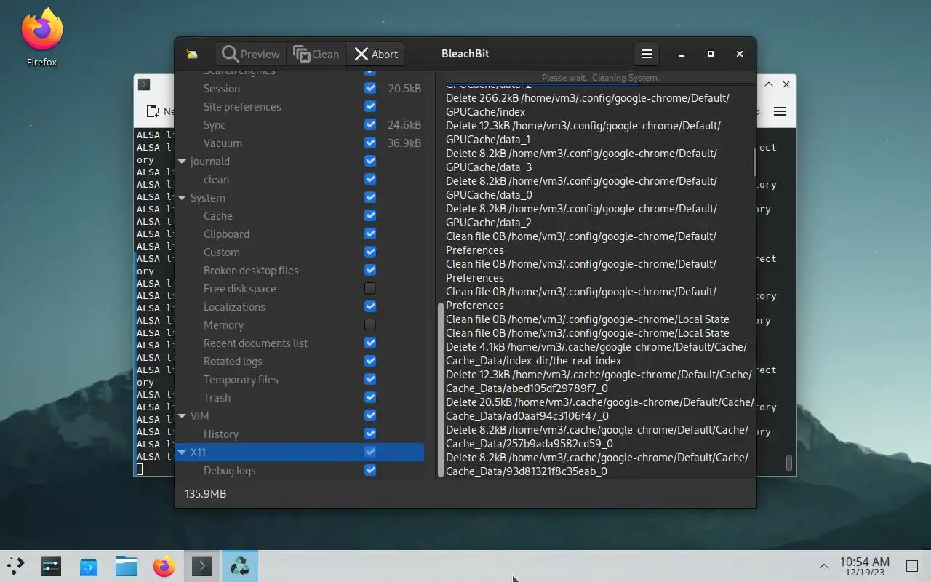Click the show desktop icon
Image resolution: width=931 pixels, height=582 pixels.
click(912, 566)
